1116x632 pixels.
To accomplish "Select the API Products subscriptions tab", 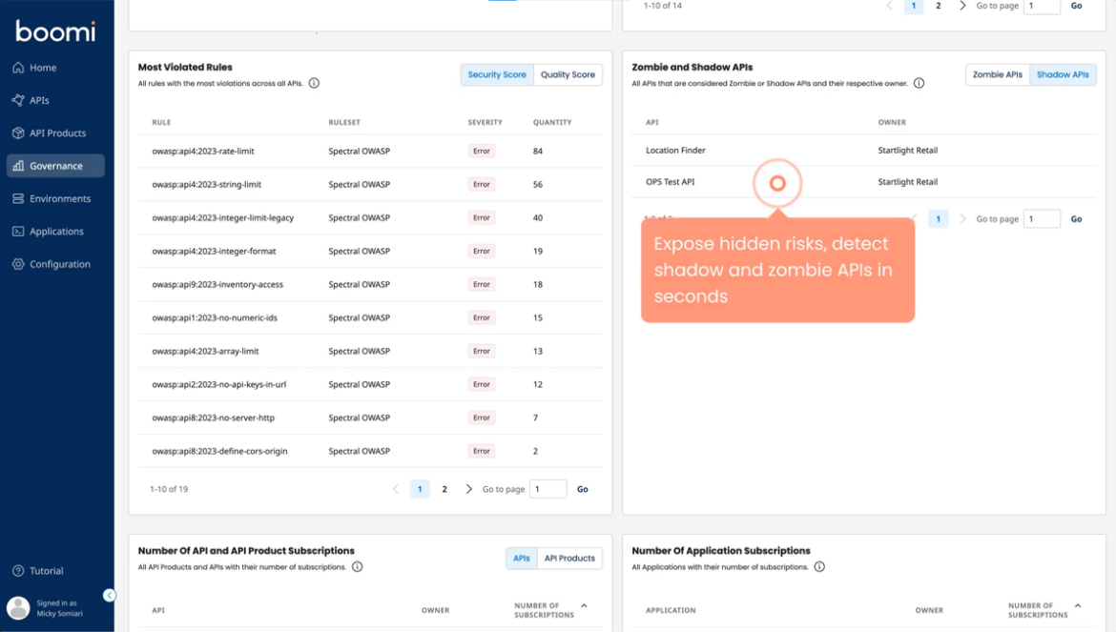I will (569, 558).
